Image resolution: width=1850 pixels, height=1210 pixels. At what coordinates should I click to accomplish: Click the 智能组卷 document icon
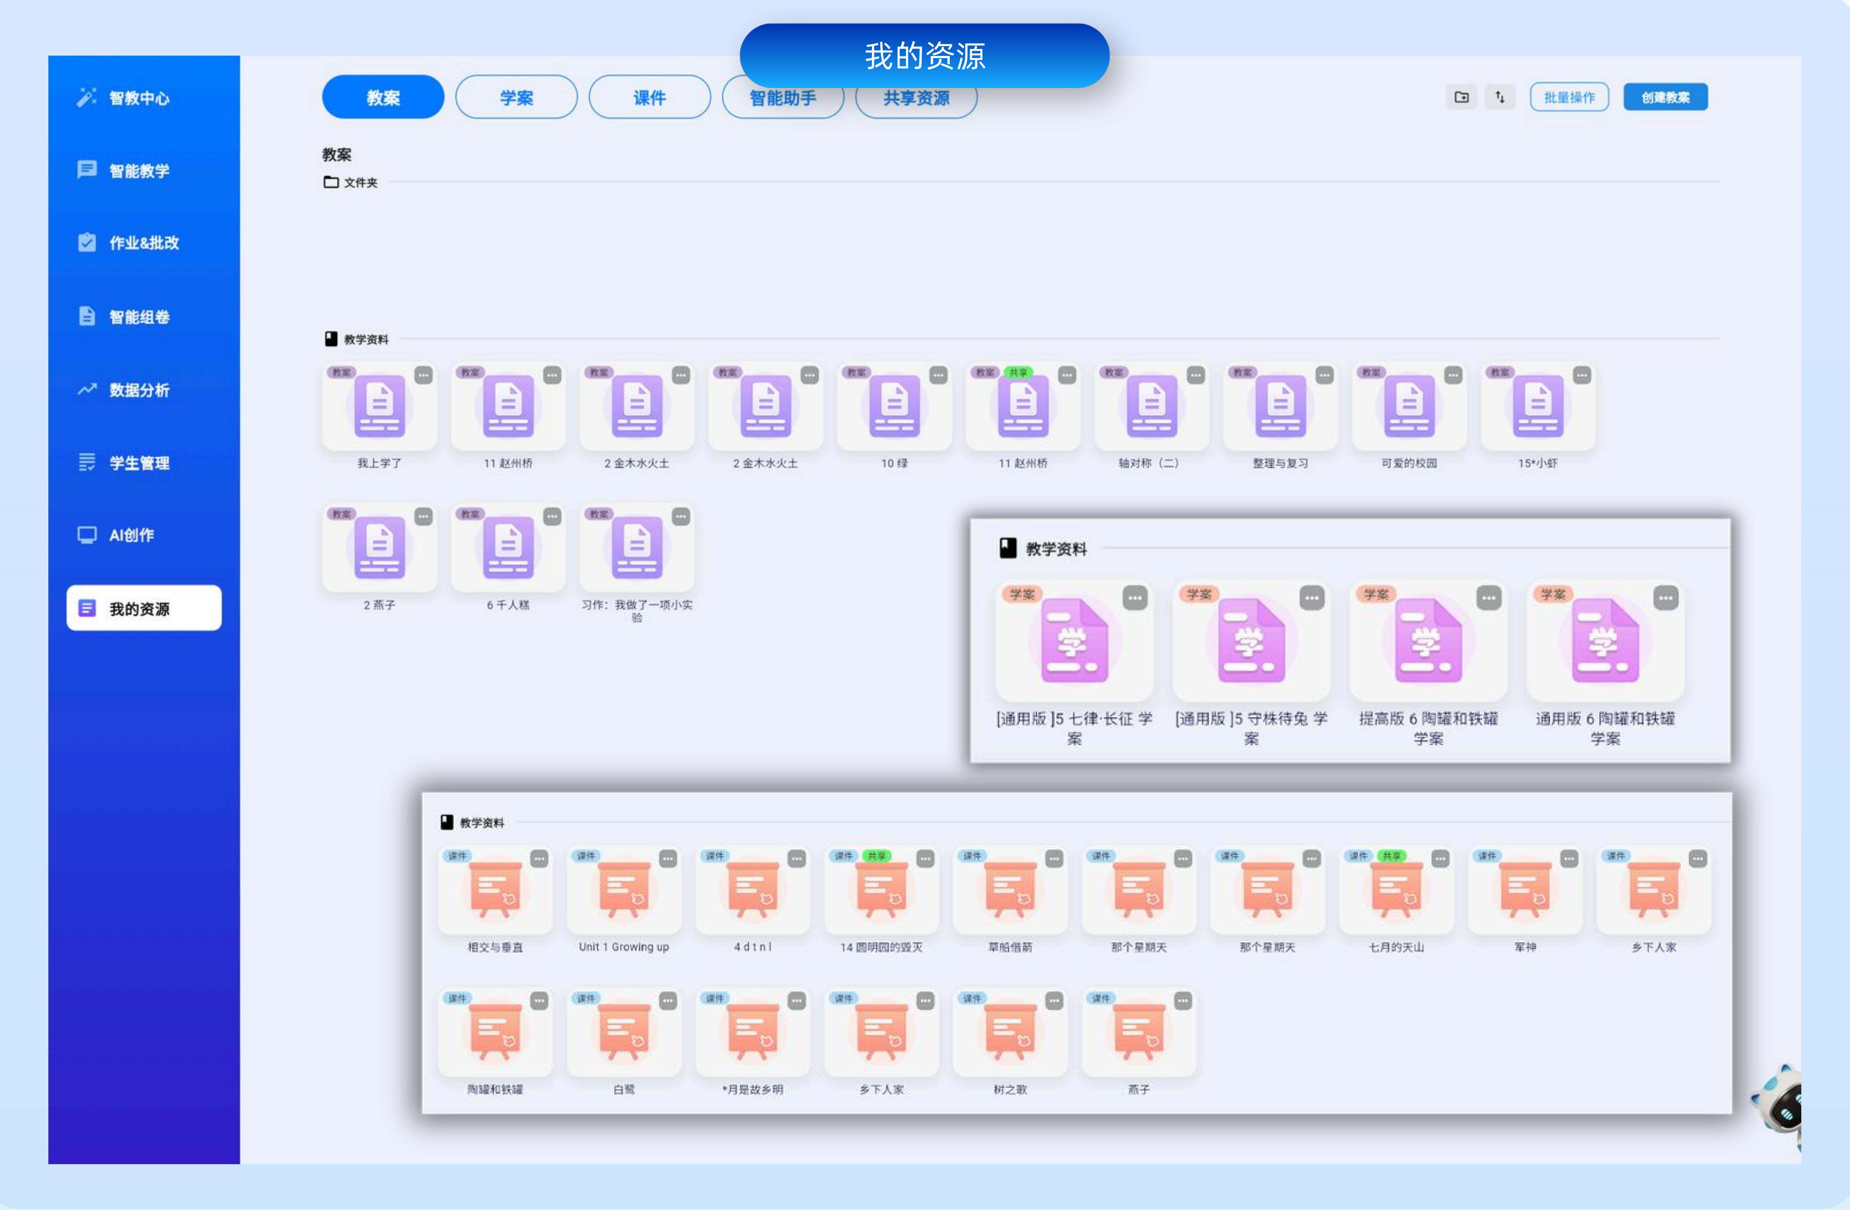point(87,316)
